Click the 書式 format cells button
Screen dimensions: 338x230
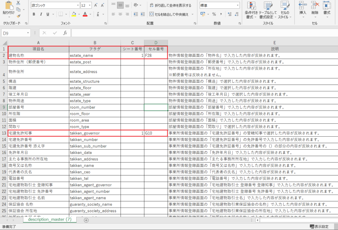click(x=327, y=10)
